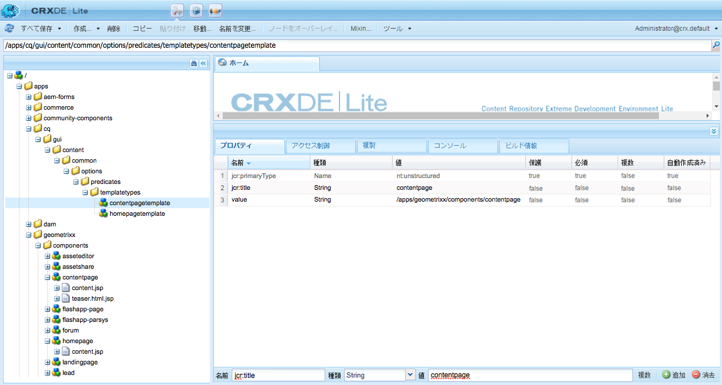722x385 pixels.
Task: Click Administrator@crx.default user menu
Action: [675, 28]
